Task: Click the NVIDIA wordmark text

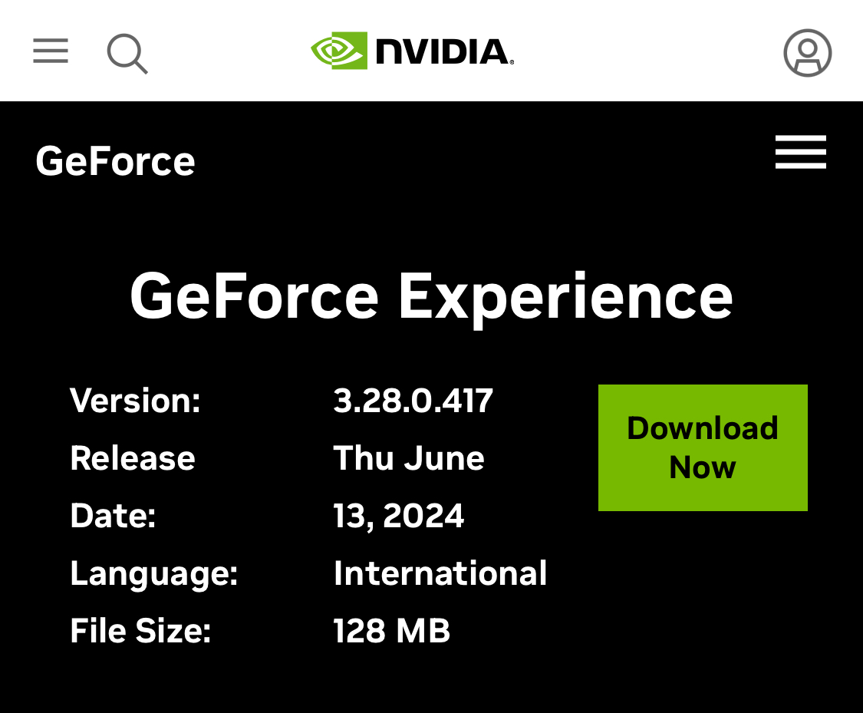Action: coord(443,51)
